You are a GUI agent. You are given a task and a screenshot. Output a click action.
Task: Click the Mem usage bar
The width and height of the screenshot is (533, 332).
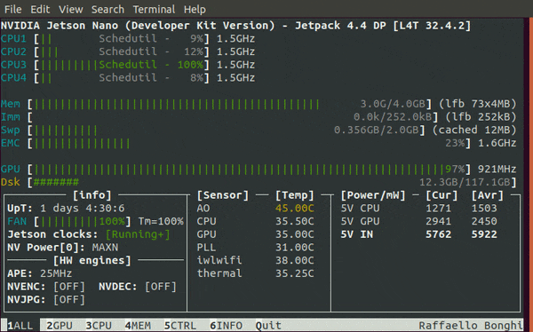click(x=230, y=104)
